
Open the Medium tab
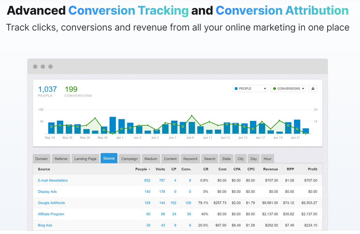(x=151, y=159)
